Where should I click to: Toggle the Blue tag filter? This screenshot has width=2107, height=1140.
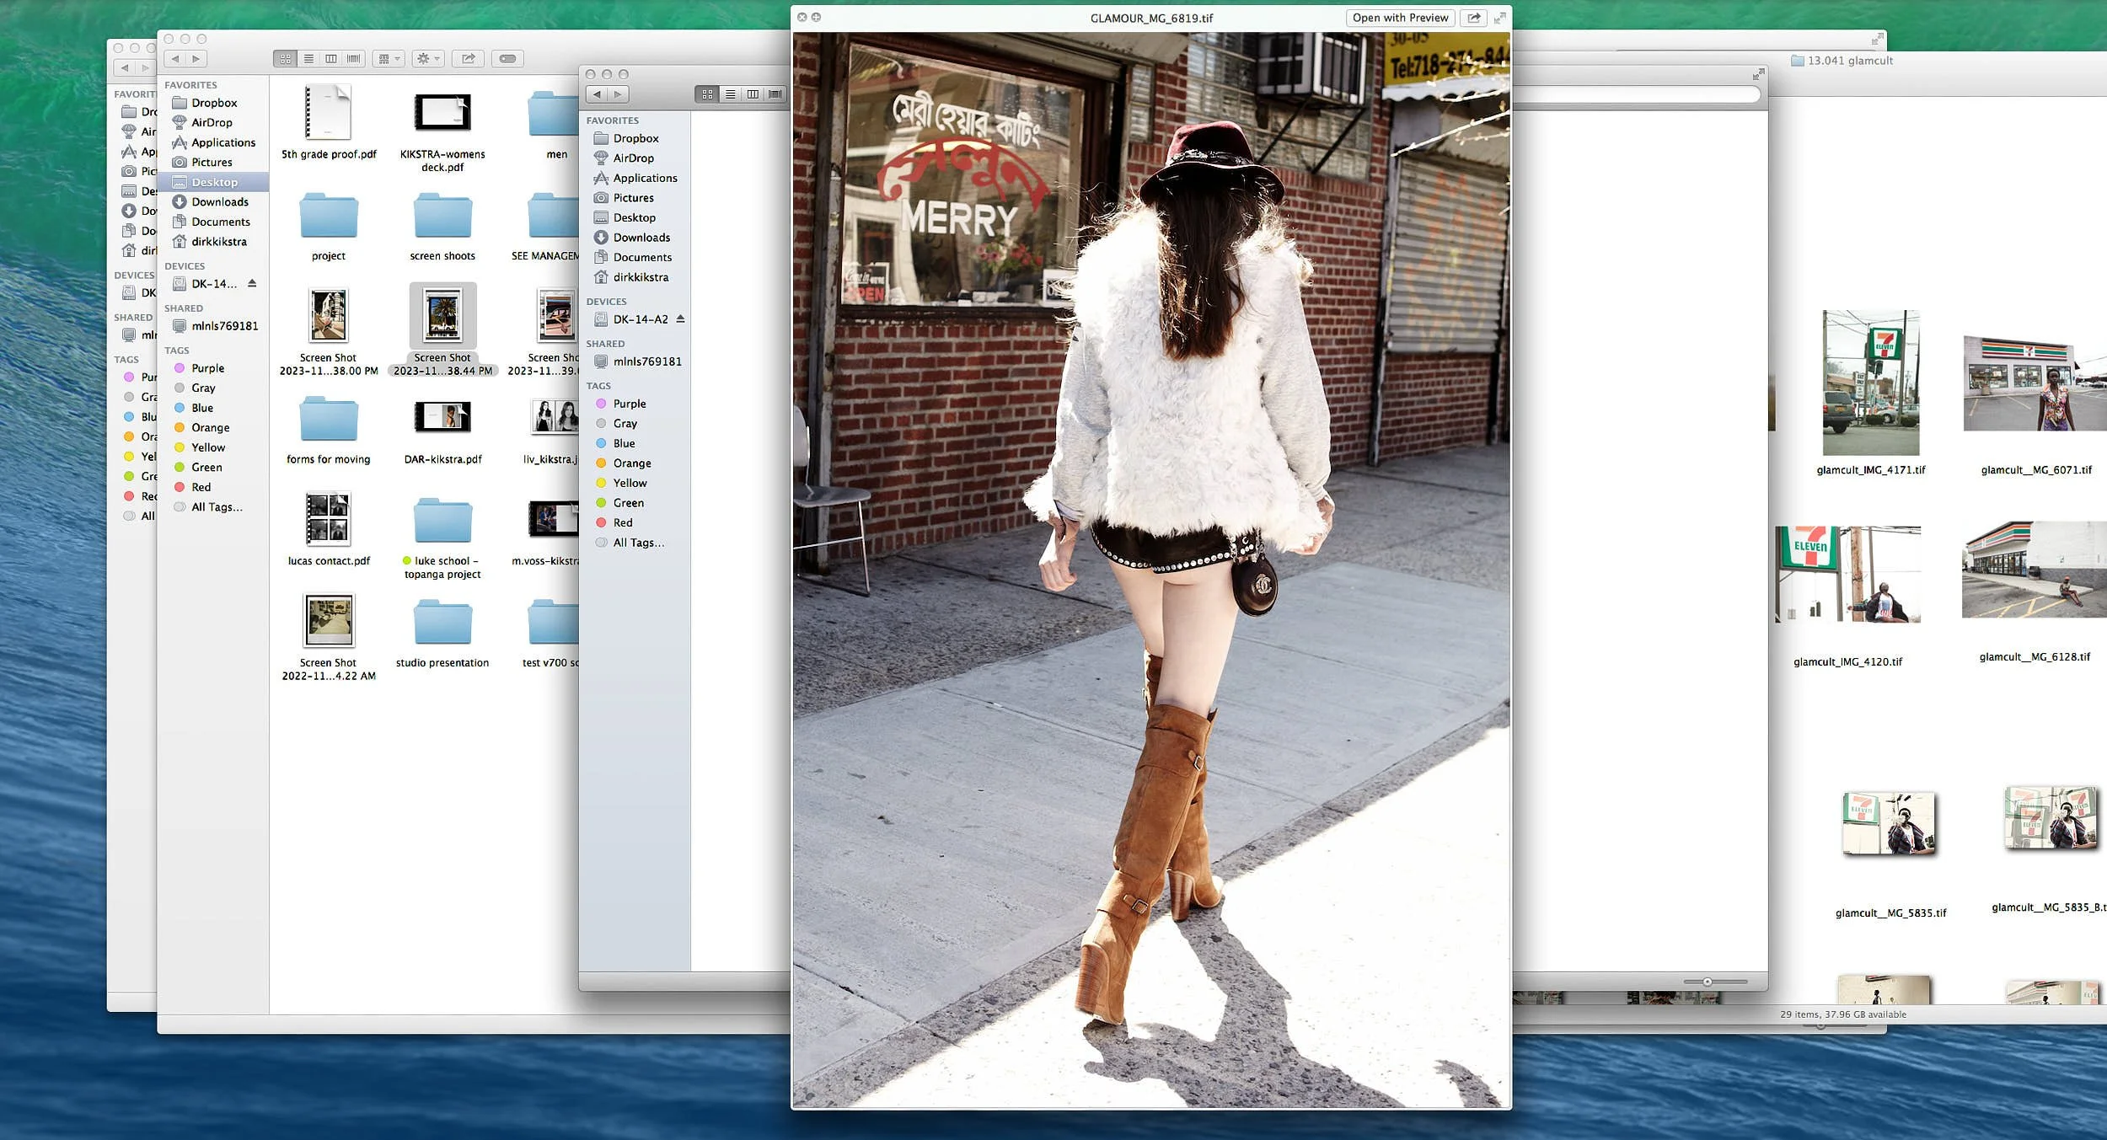coord(202,407)
